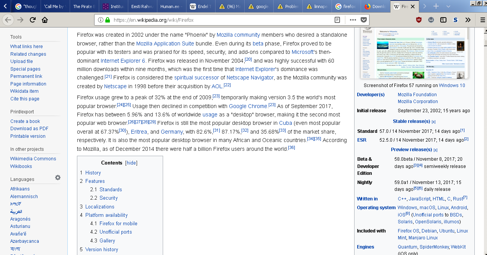Save page to Pocket
This screenshot has height=255, width=487.
(363, 20)
